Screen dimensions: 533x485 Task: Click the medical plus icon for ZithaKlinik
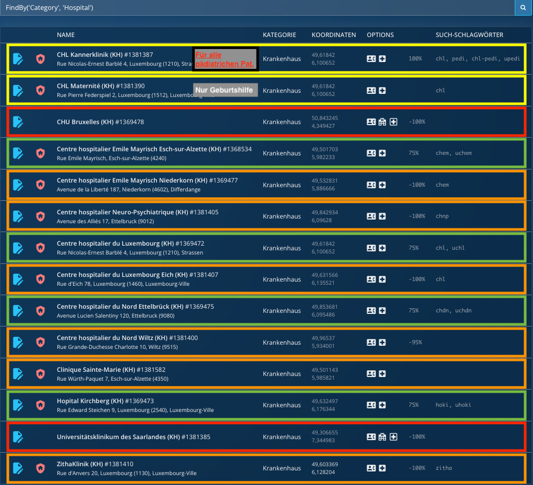click(x=382, y=468)
